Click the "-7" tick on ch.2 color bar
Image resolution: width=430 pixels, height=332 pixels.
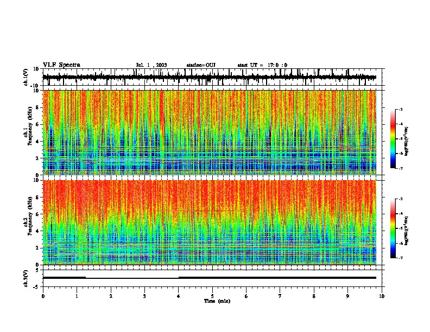click(401, 258)
